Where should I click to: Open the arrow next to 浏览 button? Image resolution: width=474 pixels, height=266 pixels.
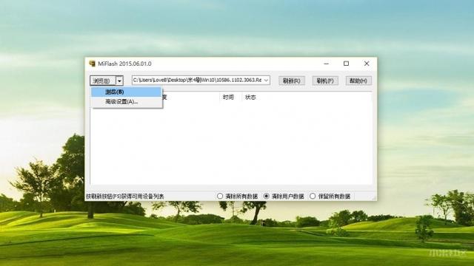(120, 81)
